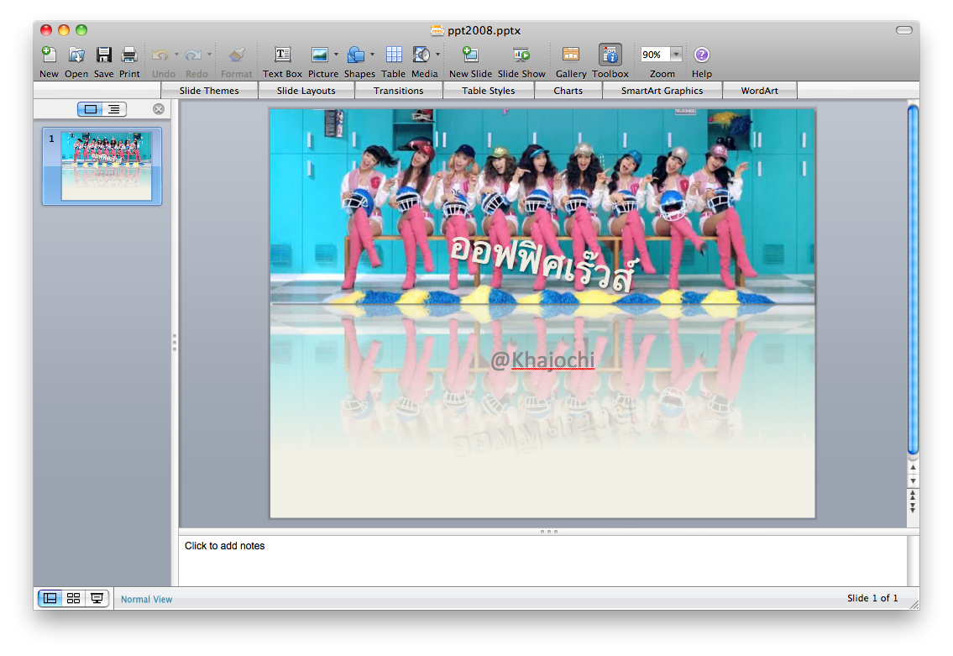Open the Slide Layouts tab
Screen dimensions: 953x656
[306, 91]
